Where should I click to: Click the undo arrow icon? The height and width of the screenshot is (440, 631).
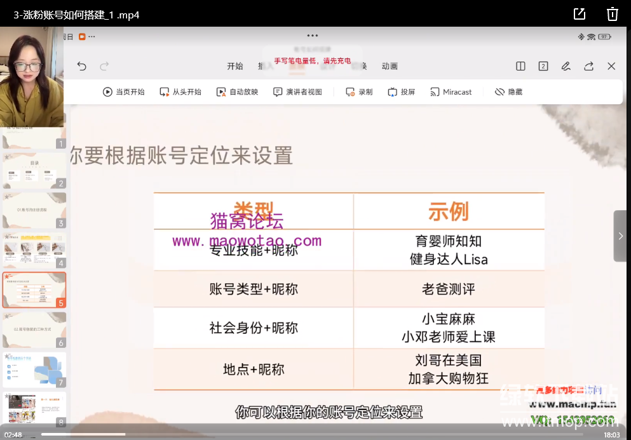click(x=82, y=66)
